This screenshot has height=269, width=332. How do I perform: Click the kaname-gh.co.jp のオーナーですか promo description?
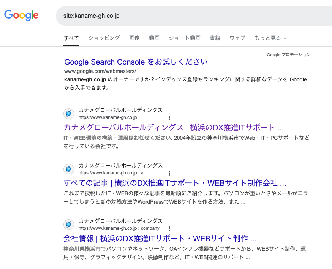(185, 84)
